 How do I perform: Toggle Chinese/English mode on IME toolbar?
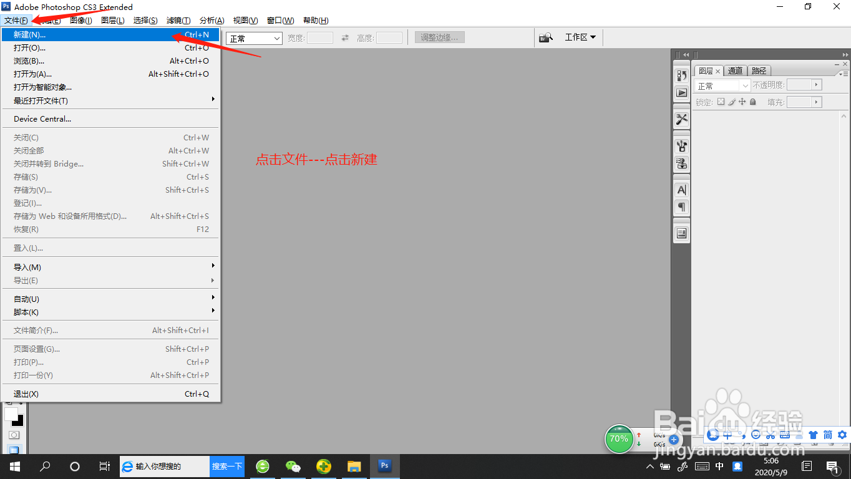[727, 435]
